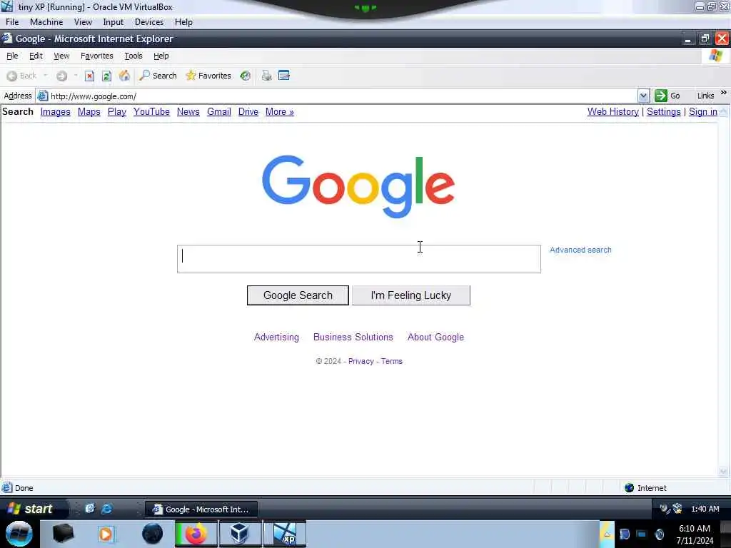Open the About Google link

pos(435,337)
